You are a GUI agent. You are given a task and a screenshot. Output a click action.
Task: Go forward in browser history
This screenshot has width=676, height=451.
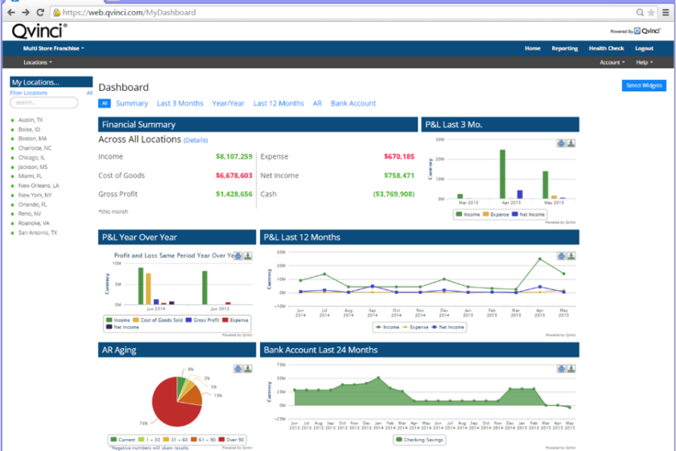(x=26, y=13)
